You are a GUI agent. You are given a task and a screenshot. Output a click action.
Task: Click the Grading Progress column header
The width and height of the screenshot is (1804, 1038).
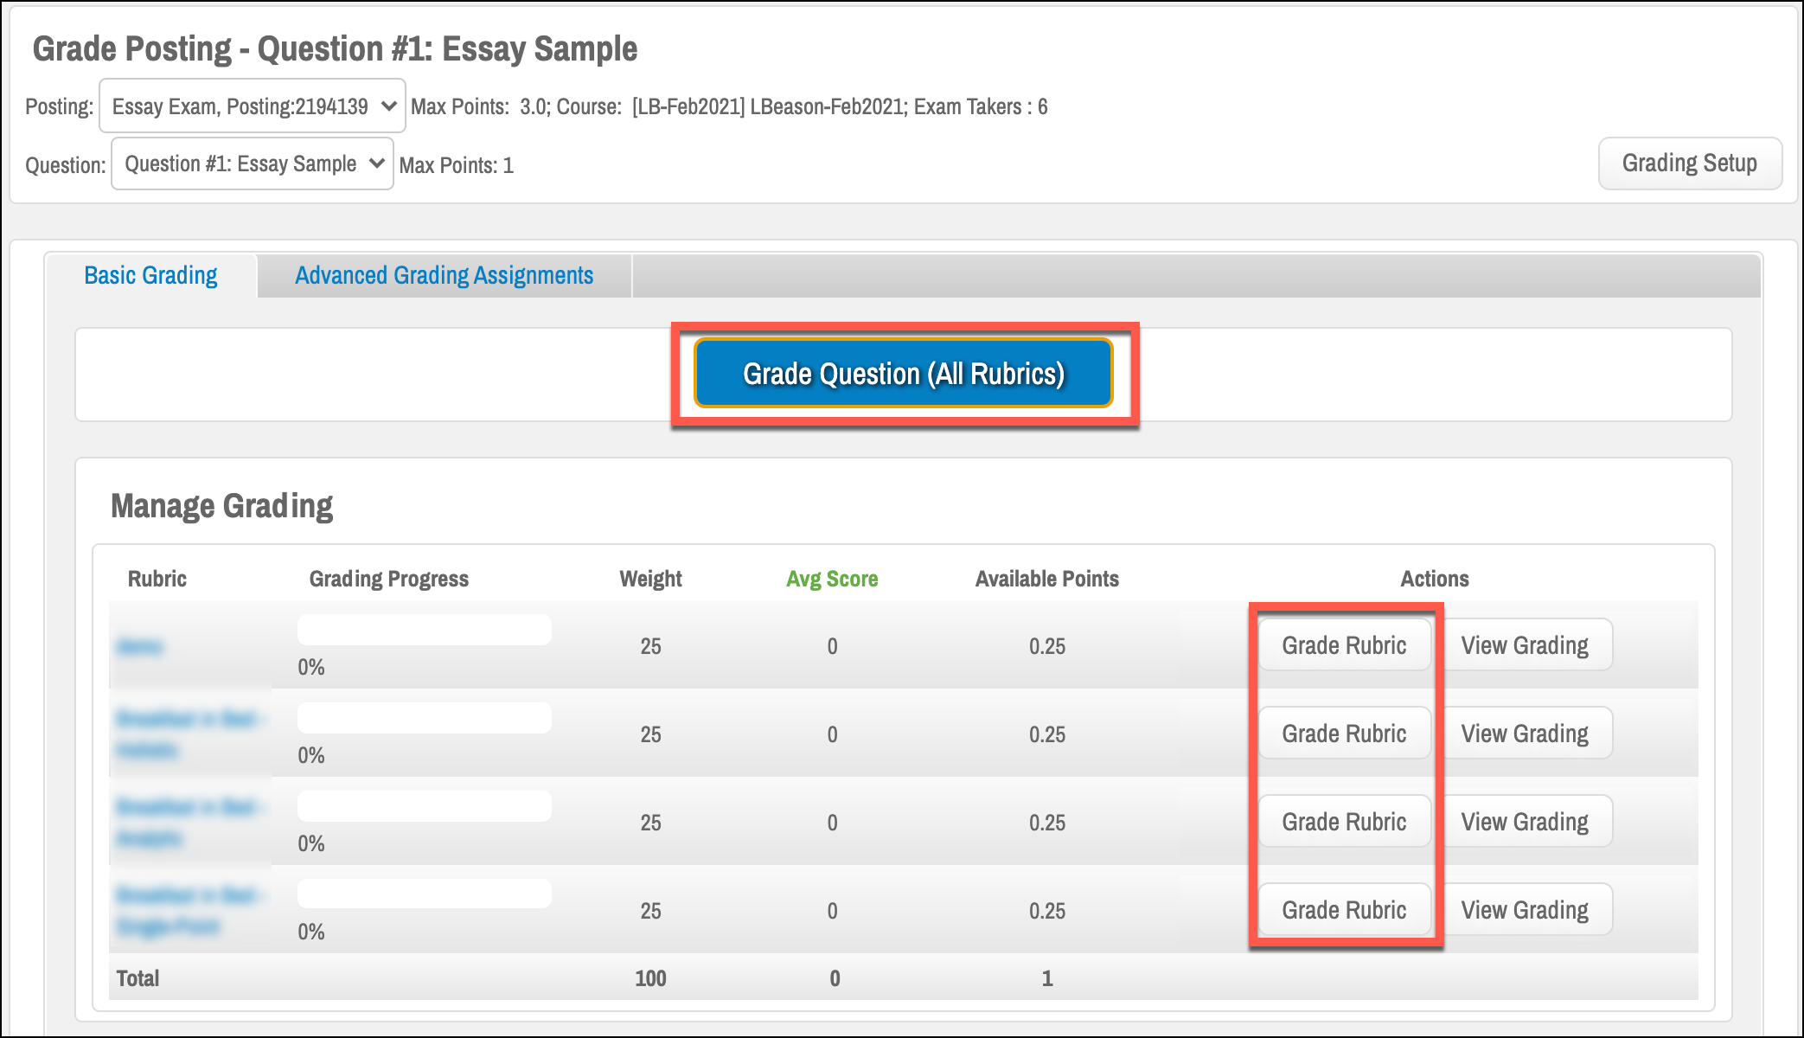click(x=389, y=579)
